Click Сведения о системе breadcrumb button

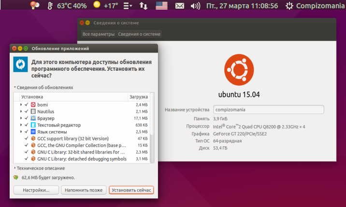139,34
